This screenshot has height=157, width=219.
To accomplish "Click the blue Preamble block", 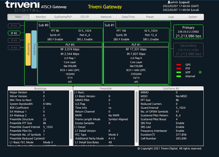I will (34, 49).
